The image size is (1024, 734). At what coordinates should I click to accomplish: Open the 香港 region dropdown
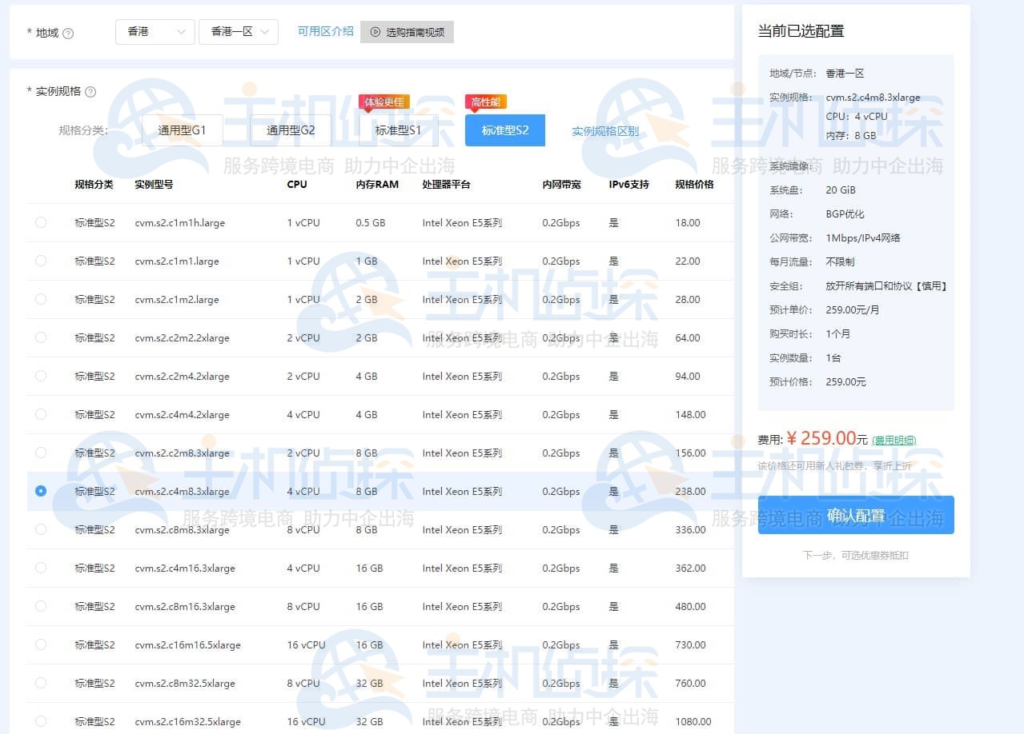tap(155, 32)
